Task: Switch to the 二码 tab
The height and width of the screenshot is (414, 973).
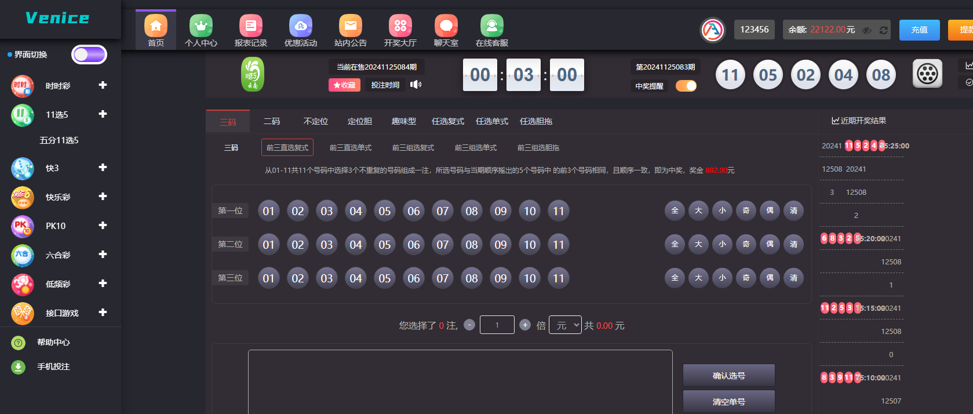Action: coord(271,121)
